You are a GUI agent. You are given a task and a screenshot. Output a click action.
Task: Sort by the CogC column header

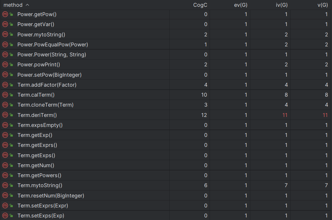[x=200, y=5]
